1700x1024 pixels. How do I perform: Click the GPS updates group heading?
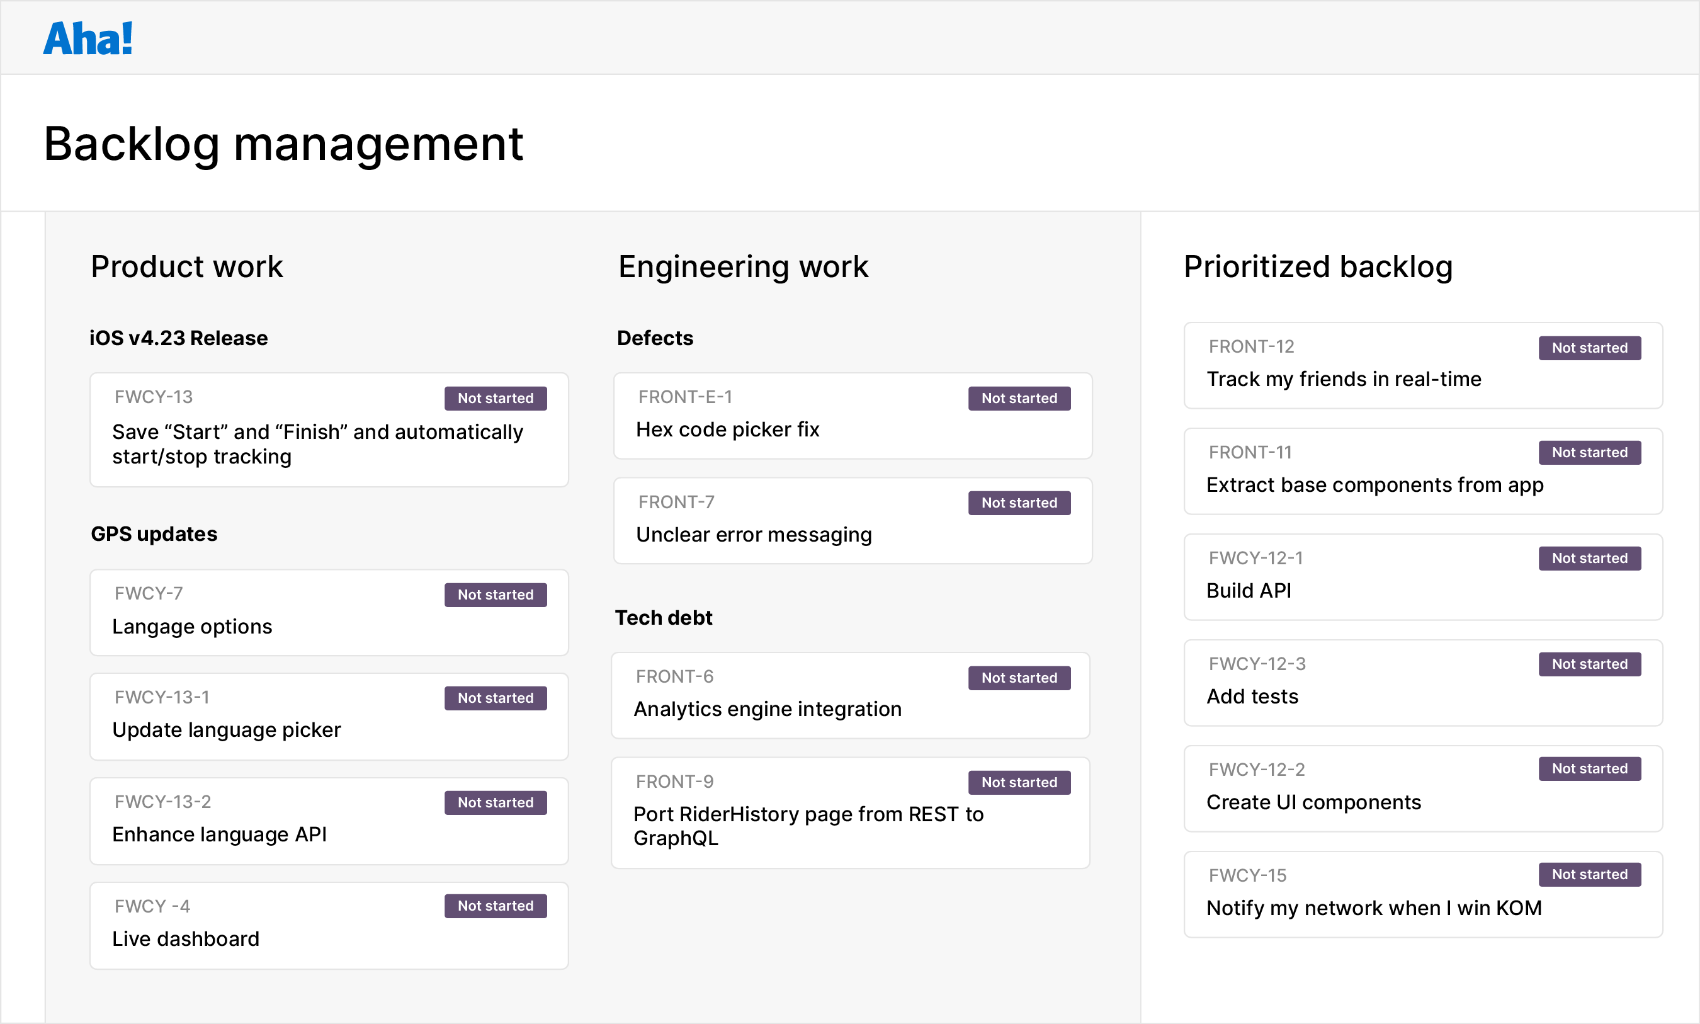pos(153,533)
